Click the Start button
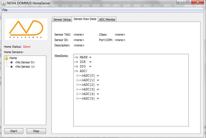Viewport: 206px width, 138px height. pyautogui.click(x=14, y=131)
